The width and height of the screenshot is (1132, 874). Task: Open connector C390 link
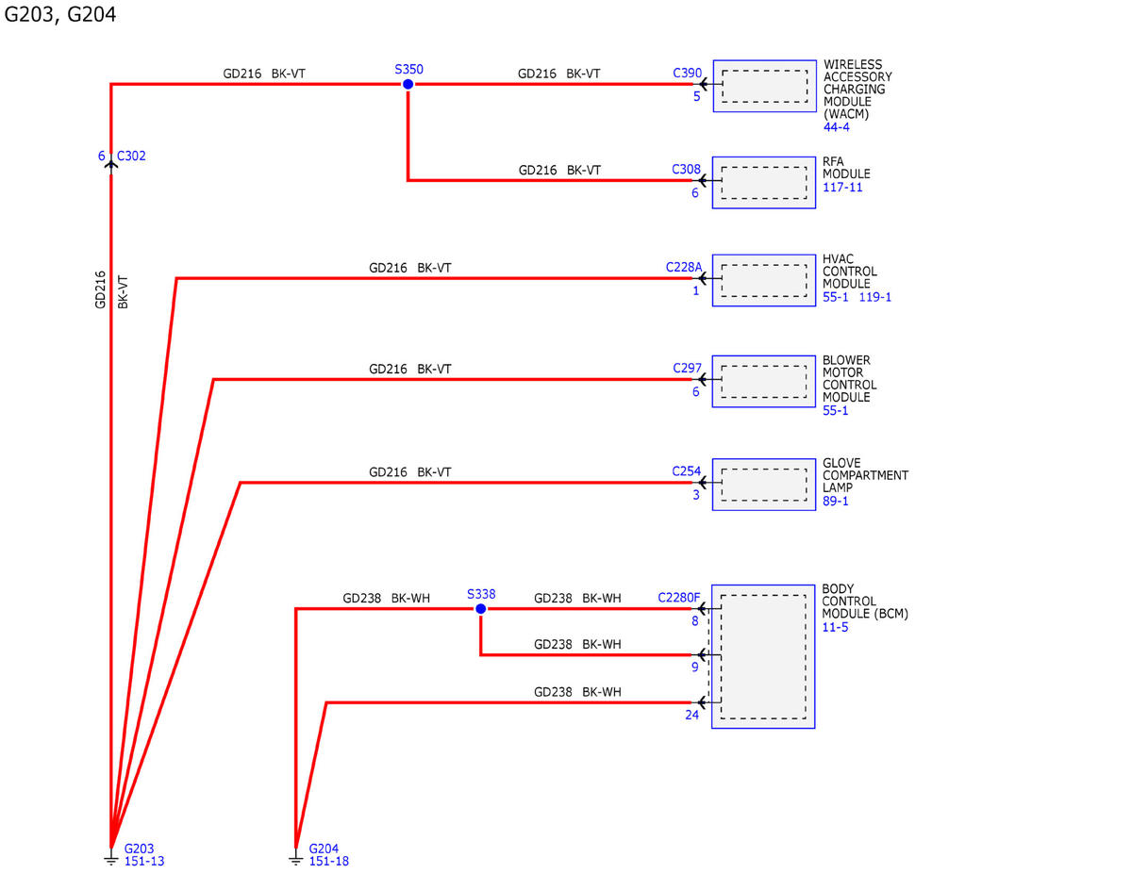(x=687, y=73)
